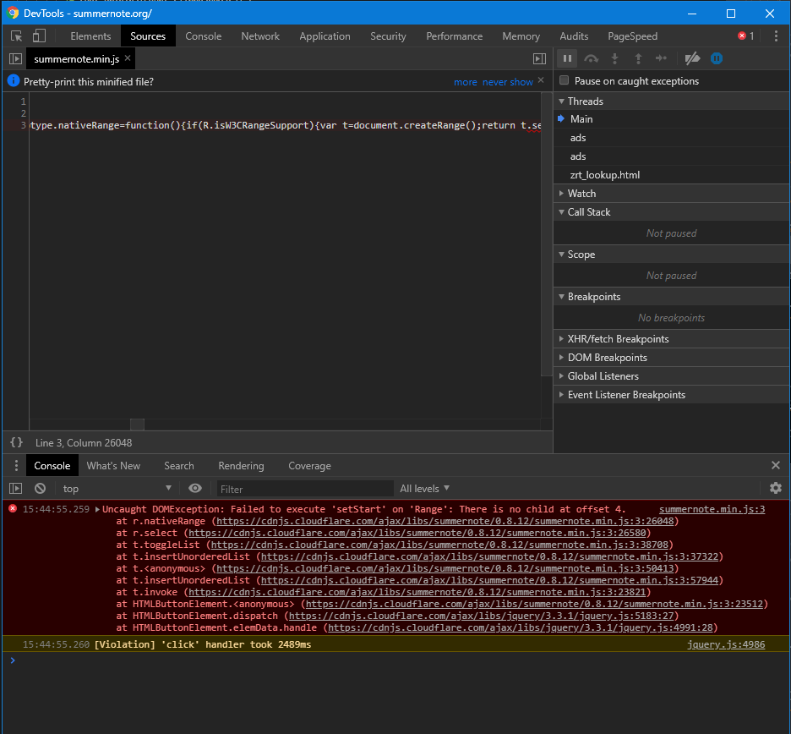Toggle pause on uncaught exceptions
Viewport: 791px width, 734px height.
pyautogui.click(x=716, y=58)
